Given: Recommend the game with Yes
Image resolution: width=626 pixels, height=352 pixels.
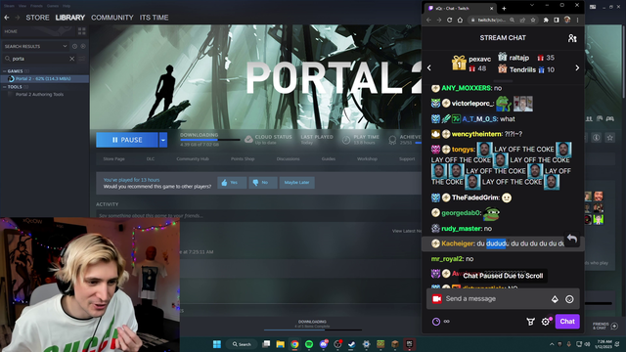Looking at the screenshot, I should pos(232,183).
